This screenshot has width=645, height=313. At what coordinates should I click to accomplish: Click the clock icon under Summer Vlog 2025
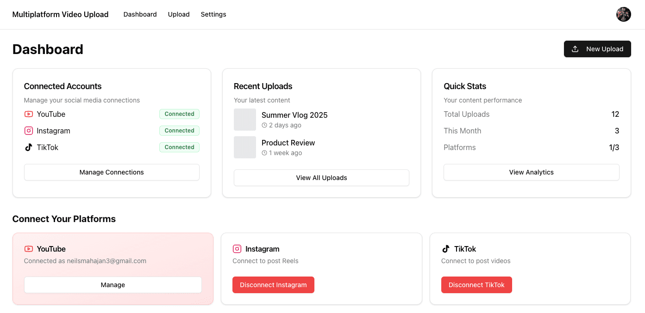[264, 125]
